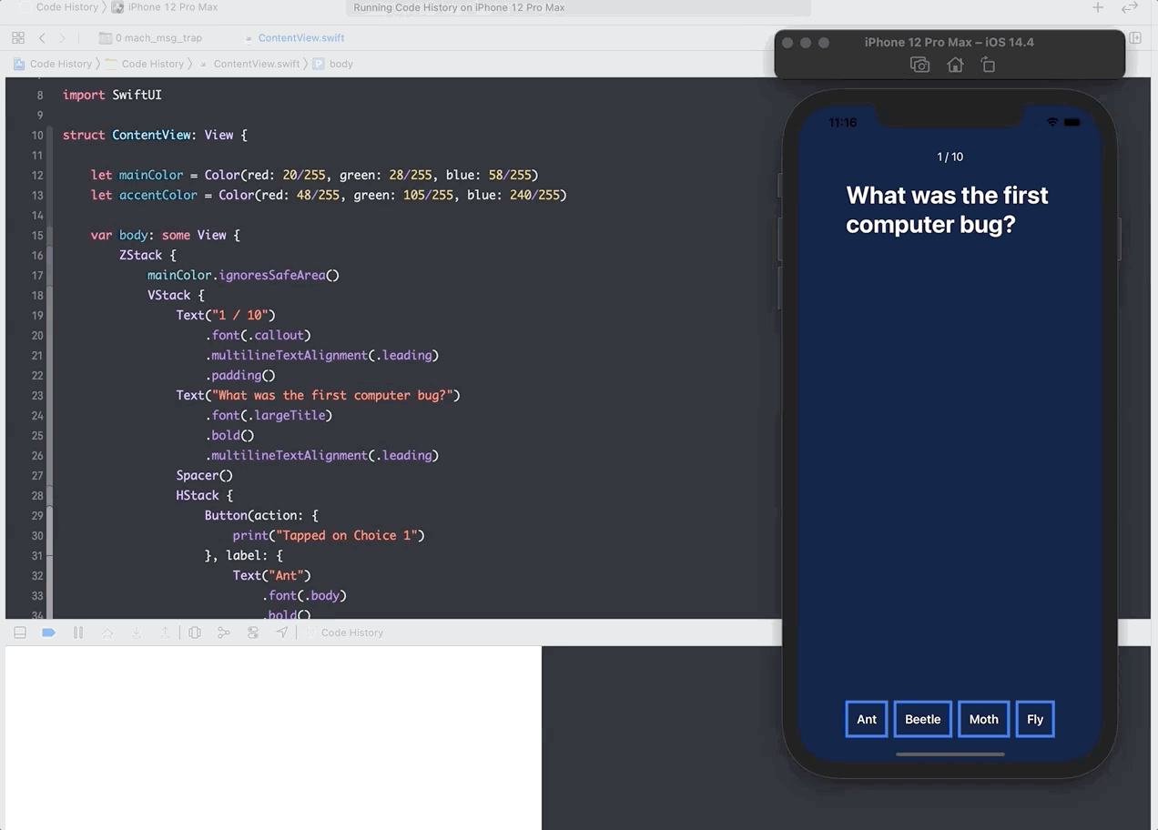Simulate location arrow icon
This screenshot has height=830, width=1158.
tap(282, 633)
